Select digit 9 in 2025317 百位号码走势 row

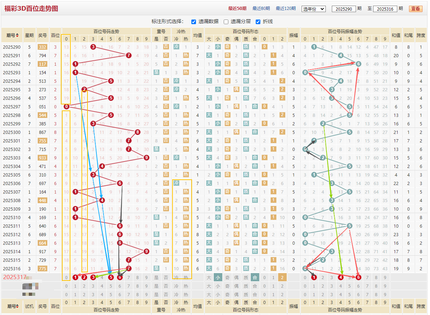(147, 277)
